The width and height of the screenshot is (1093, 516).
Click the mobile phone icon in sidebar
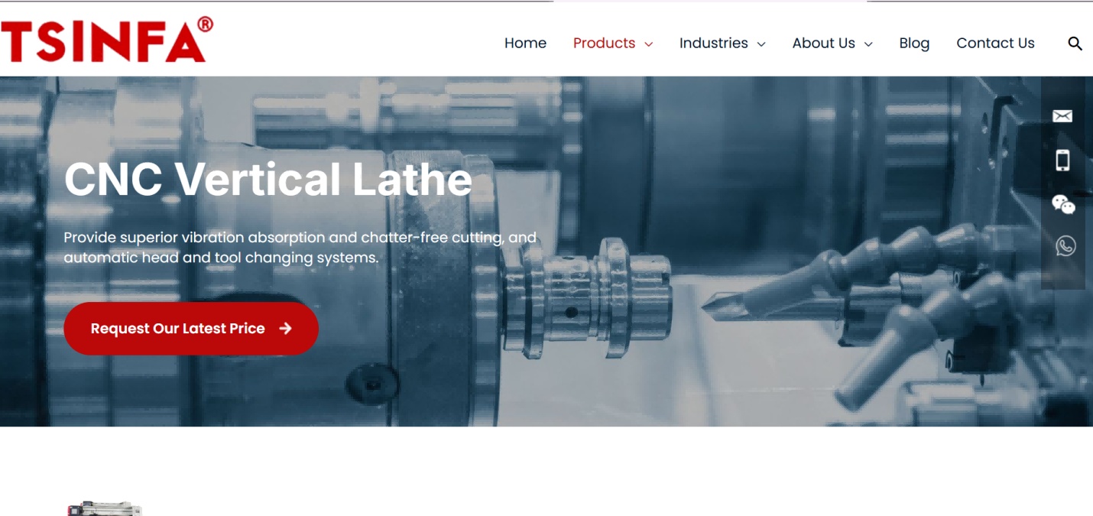tap(1062, 160)
